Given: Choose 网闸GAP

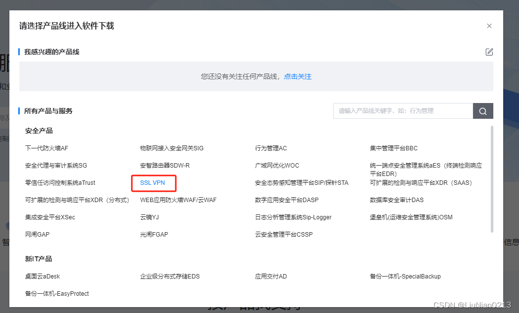Looking at the screenshot, I should pyautogui.click(x=38, y=234).
